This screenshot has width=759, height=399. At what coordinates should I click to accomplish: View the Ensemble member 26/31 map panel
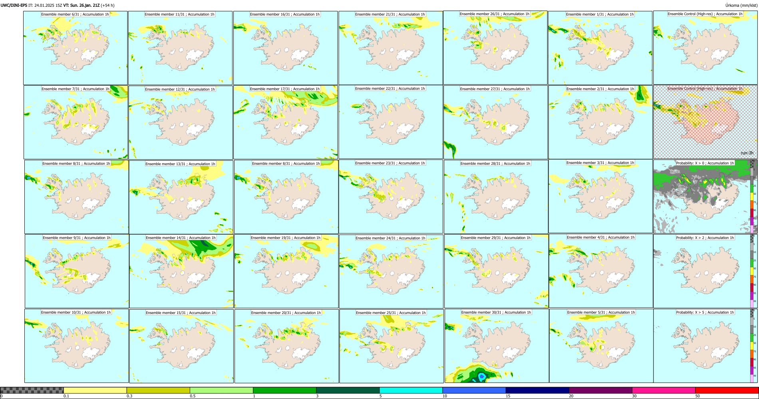click(x=495, y=47)
